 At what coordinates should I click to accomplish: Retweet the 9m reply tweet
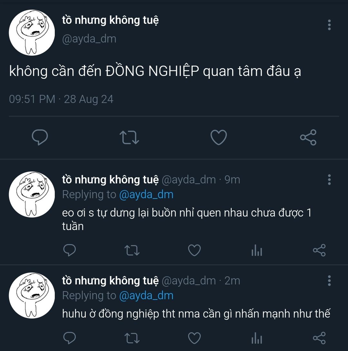(x=132, y=250)
